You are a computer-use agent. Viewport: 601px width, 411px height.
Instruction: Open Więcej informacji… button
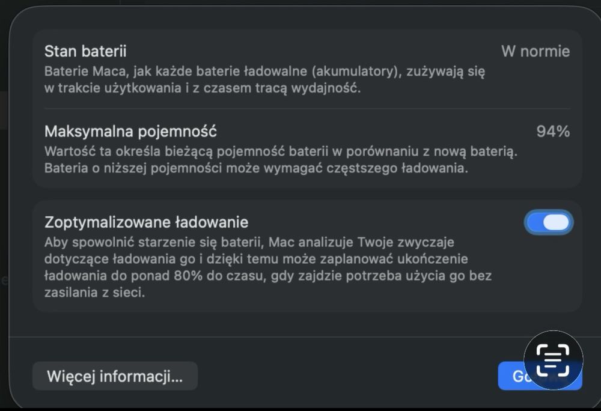click(115, 377)
